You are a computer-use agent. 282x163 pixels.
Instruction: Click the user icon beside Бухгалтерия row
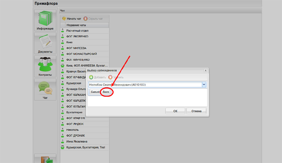click(x=62, y=112)
